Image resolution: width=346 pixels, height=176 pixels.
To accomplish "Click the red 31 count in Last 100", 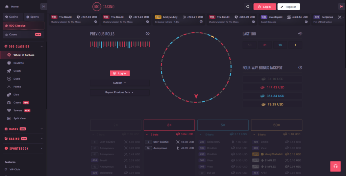I will [x=265, y=45].
